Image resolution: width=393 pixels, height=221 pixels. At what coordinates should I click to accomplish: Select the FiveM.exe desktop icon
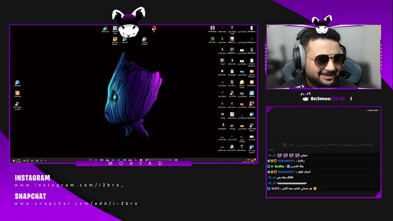click(17, 94)
